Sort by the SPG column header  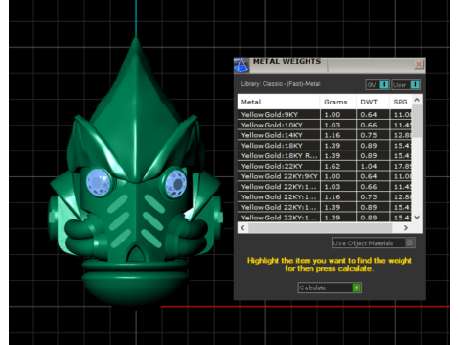point(401,102)
